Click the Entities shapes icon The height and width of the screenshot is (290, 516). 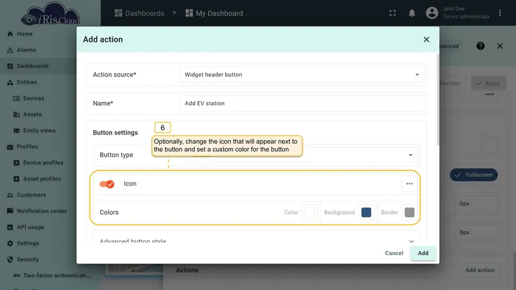10,82
